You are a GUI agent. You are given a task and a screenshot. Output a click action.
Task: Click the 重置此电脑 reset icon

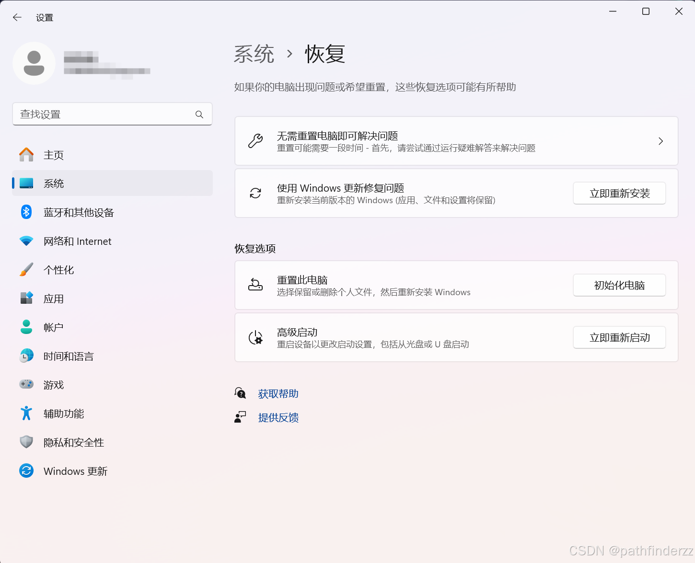pyautogui.click(x=255, y=285)
